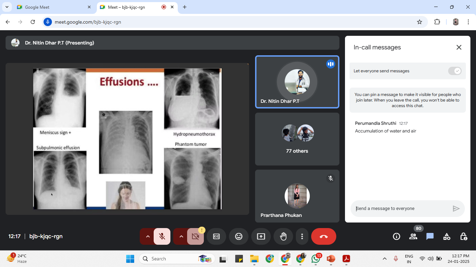Turn on captions with the CC button
Image resolution: width=476 pixels, height=267 pixels.
[216, 236]
